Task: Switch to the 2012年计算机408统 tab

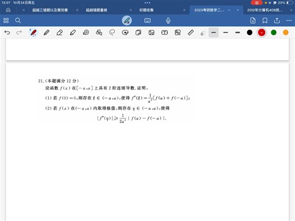Action: (265, 10)
